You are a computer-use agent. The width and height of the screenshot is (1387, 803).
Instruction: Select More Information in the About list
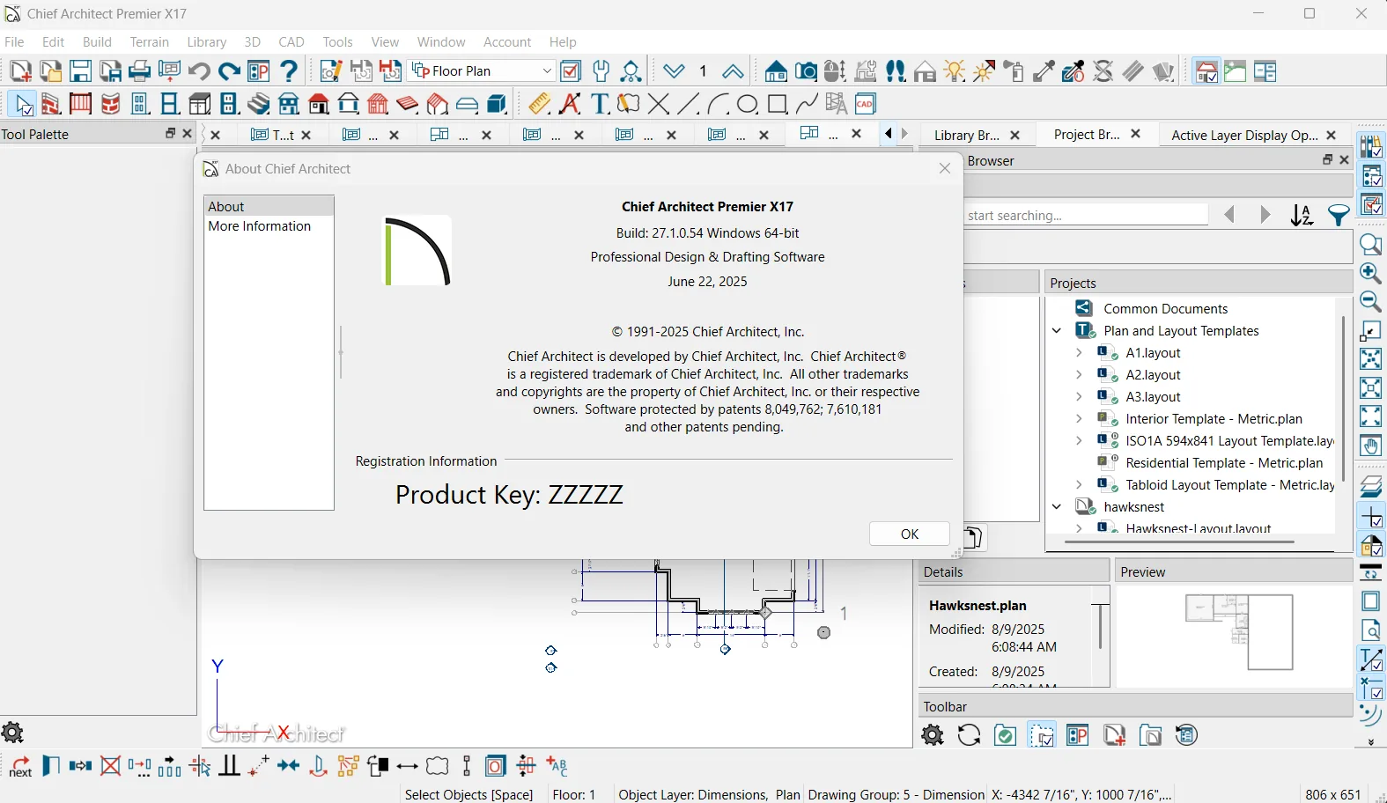[x=259, y=226]
